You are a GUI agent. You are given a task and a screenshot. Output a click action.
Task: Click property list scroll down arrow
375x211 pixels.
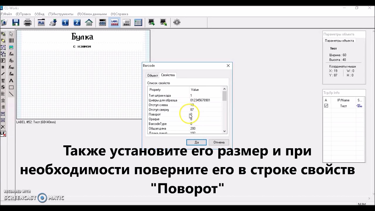225,132
